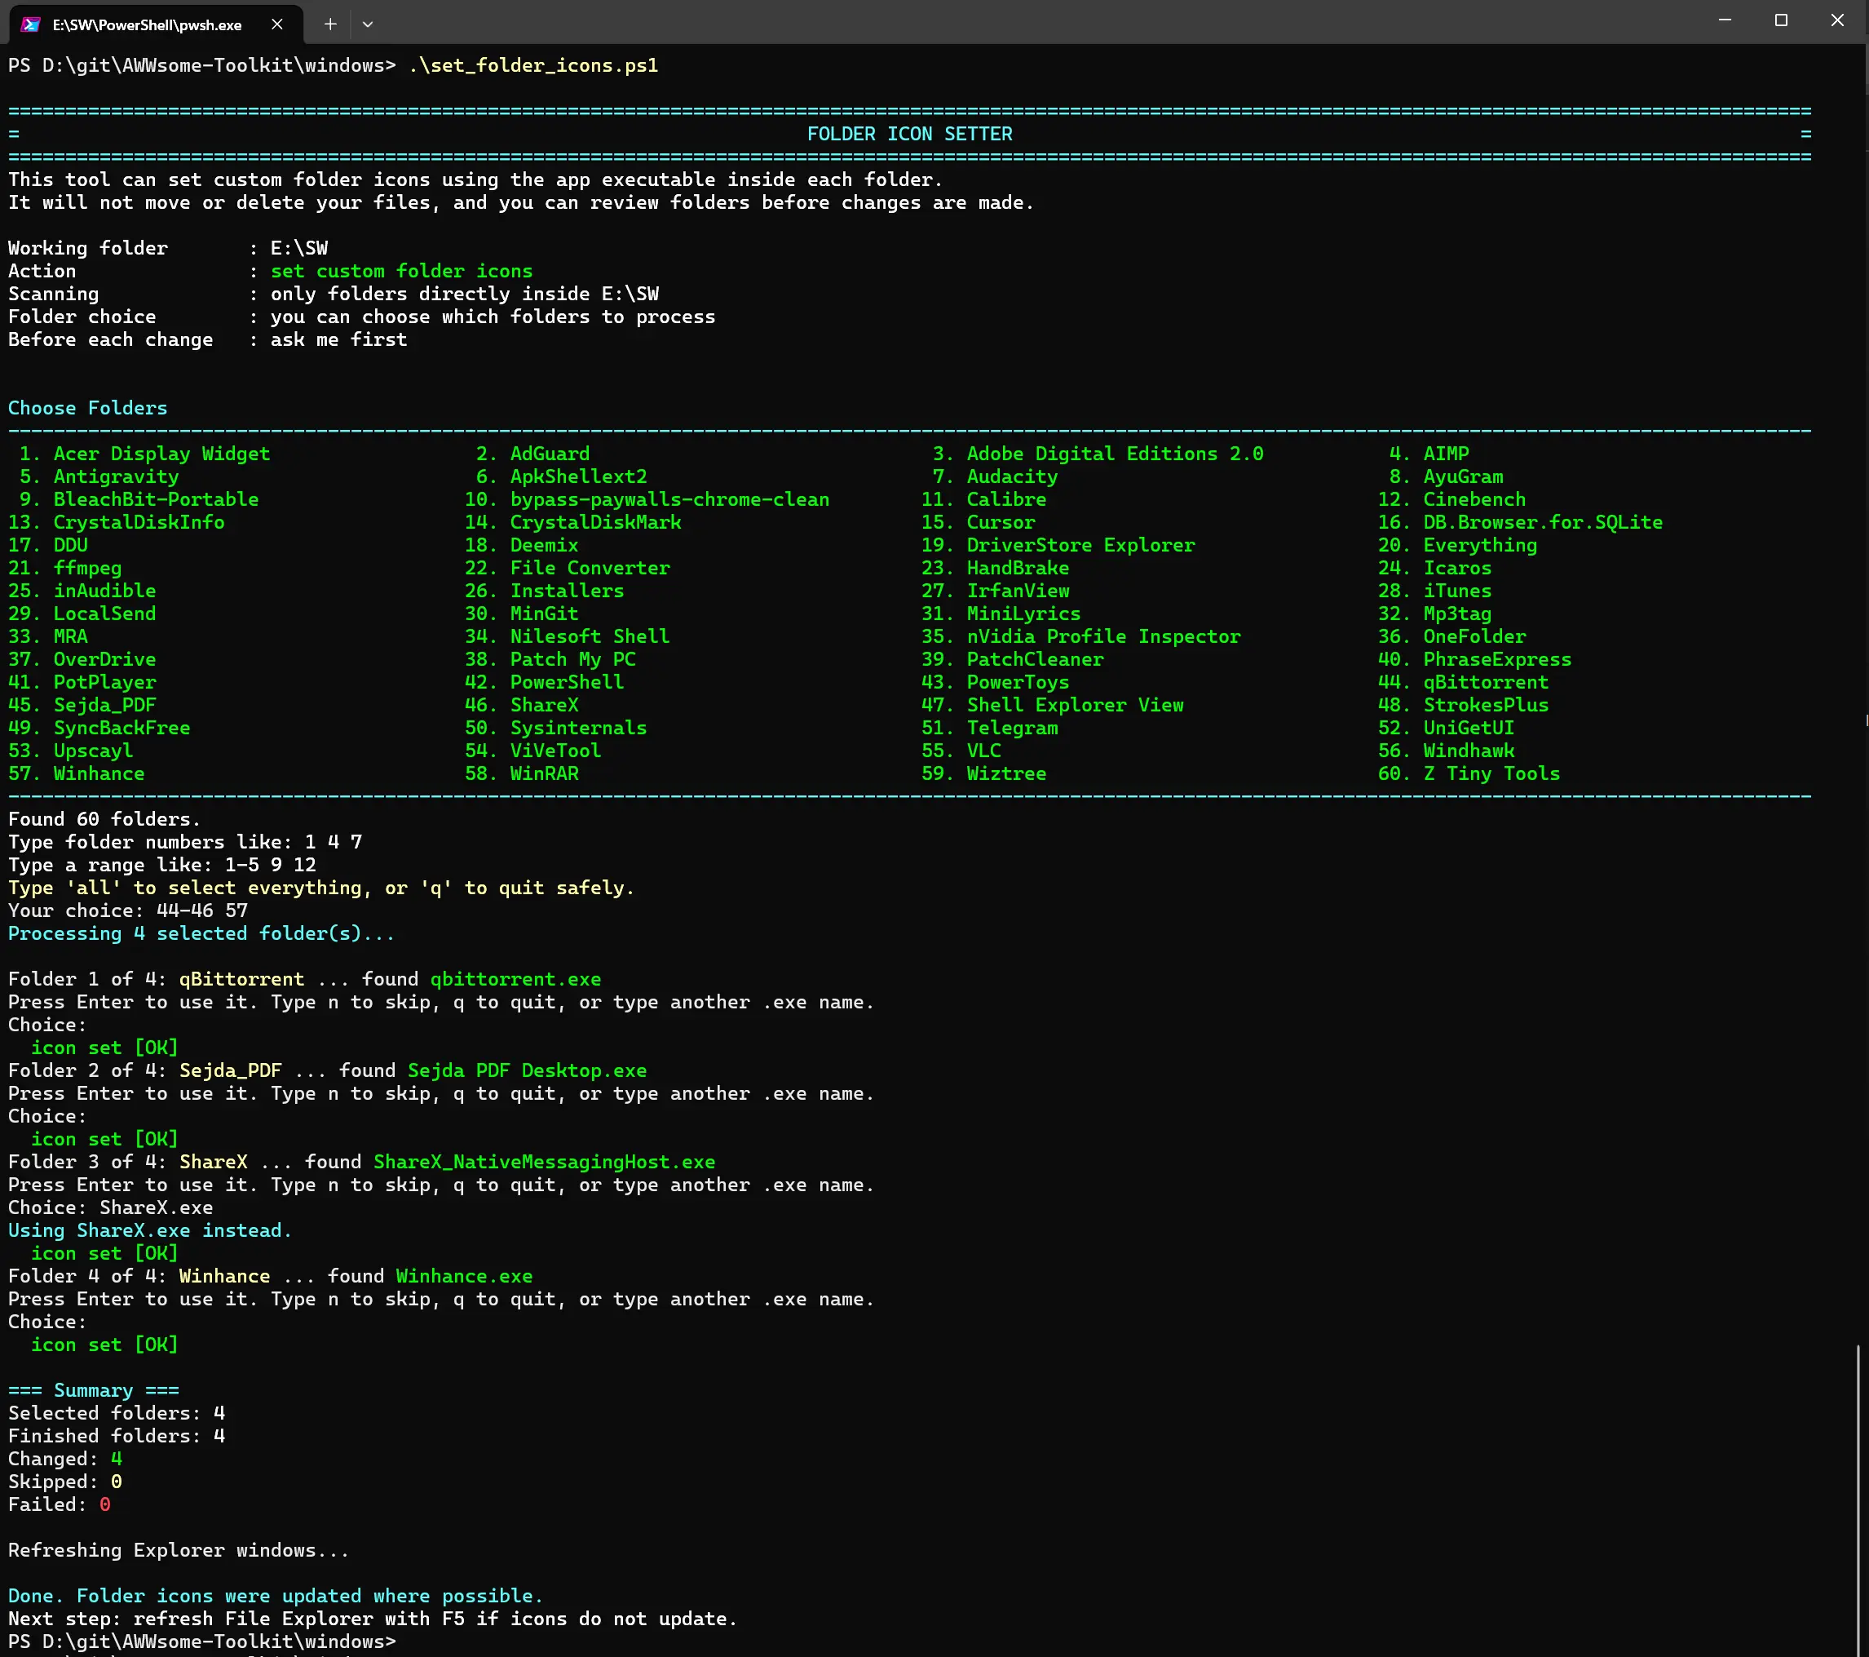
Task: Click list entry "60. Z Tiny Tools"
Action: (1469, 774)
